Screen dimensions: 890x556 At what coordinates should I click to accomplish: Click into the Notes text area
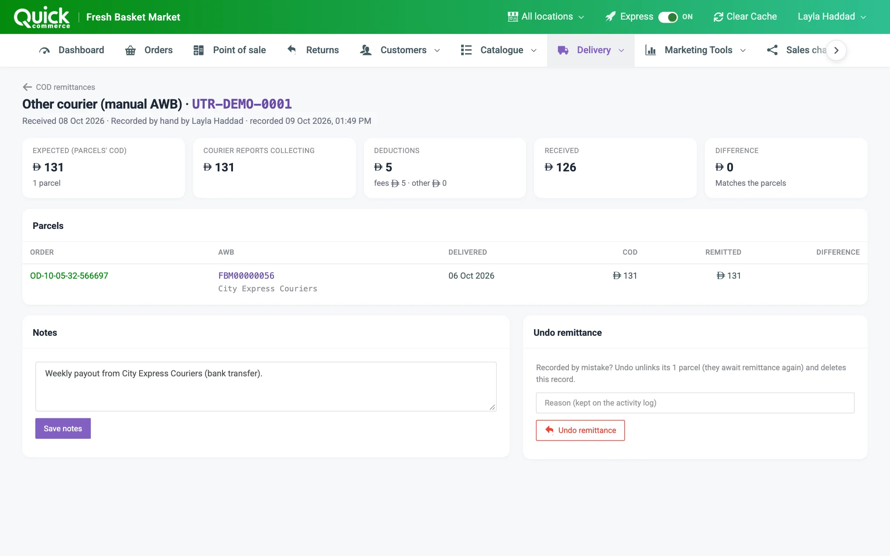coord(266,386)
